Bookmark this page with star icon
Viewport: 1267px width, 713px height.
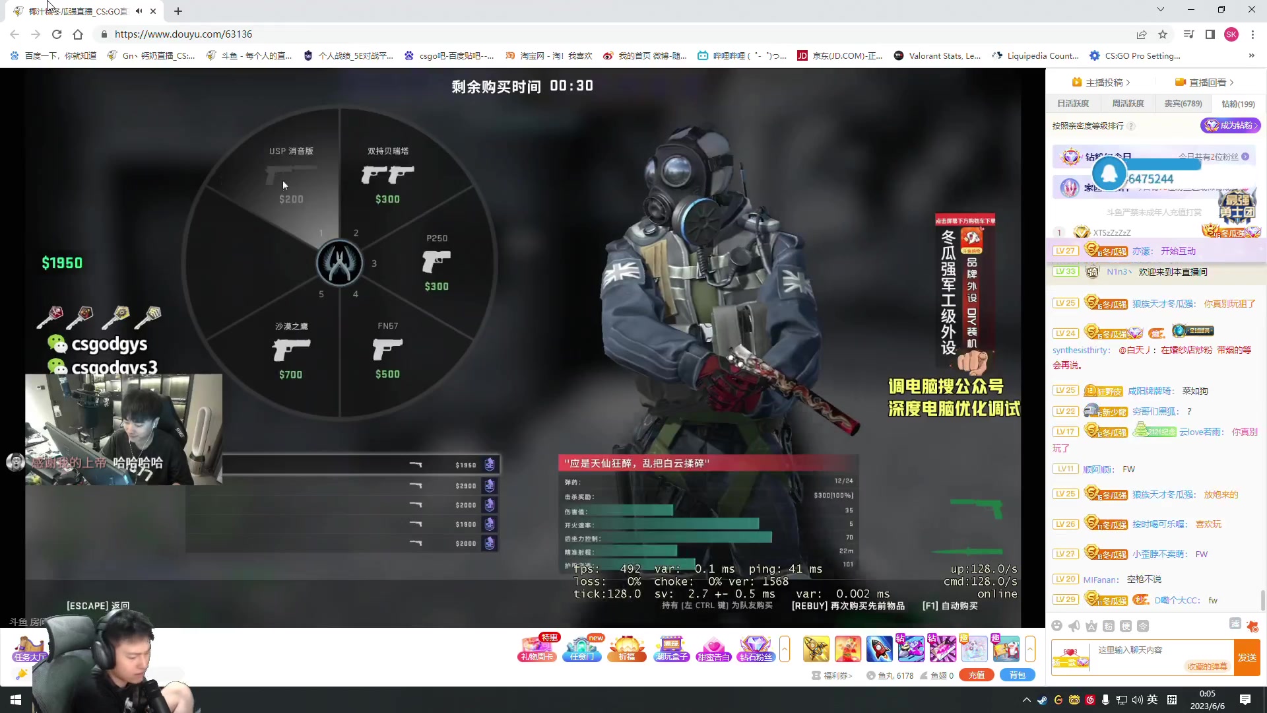click(x=1163, y=34)
